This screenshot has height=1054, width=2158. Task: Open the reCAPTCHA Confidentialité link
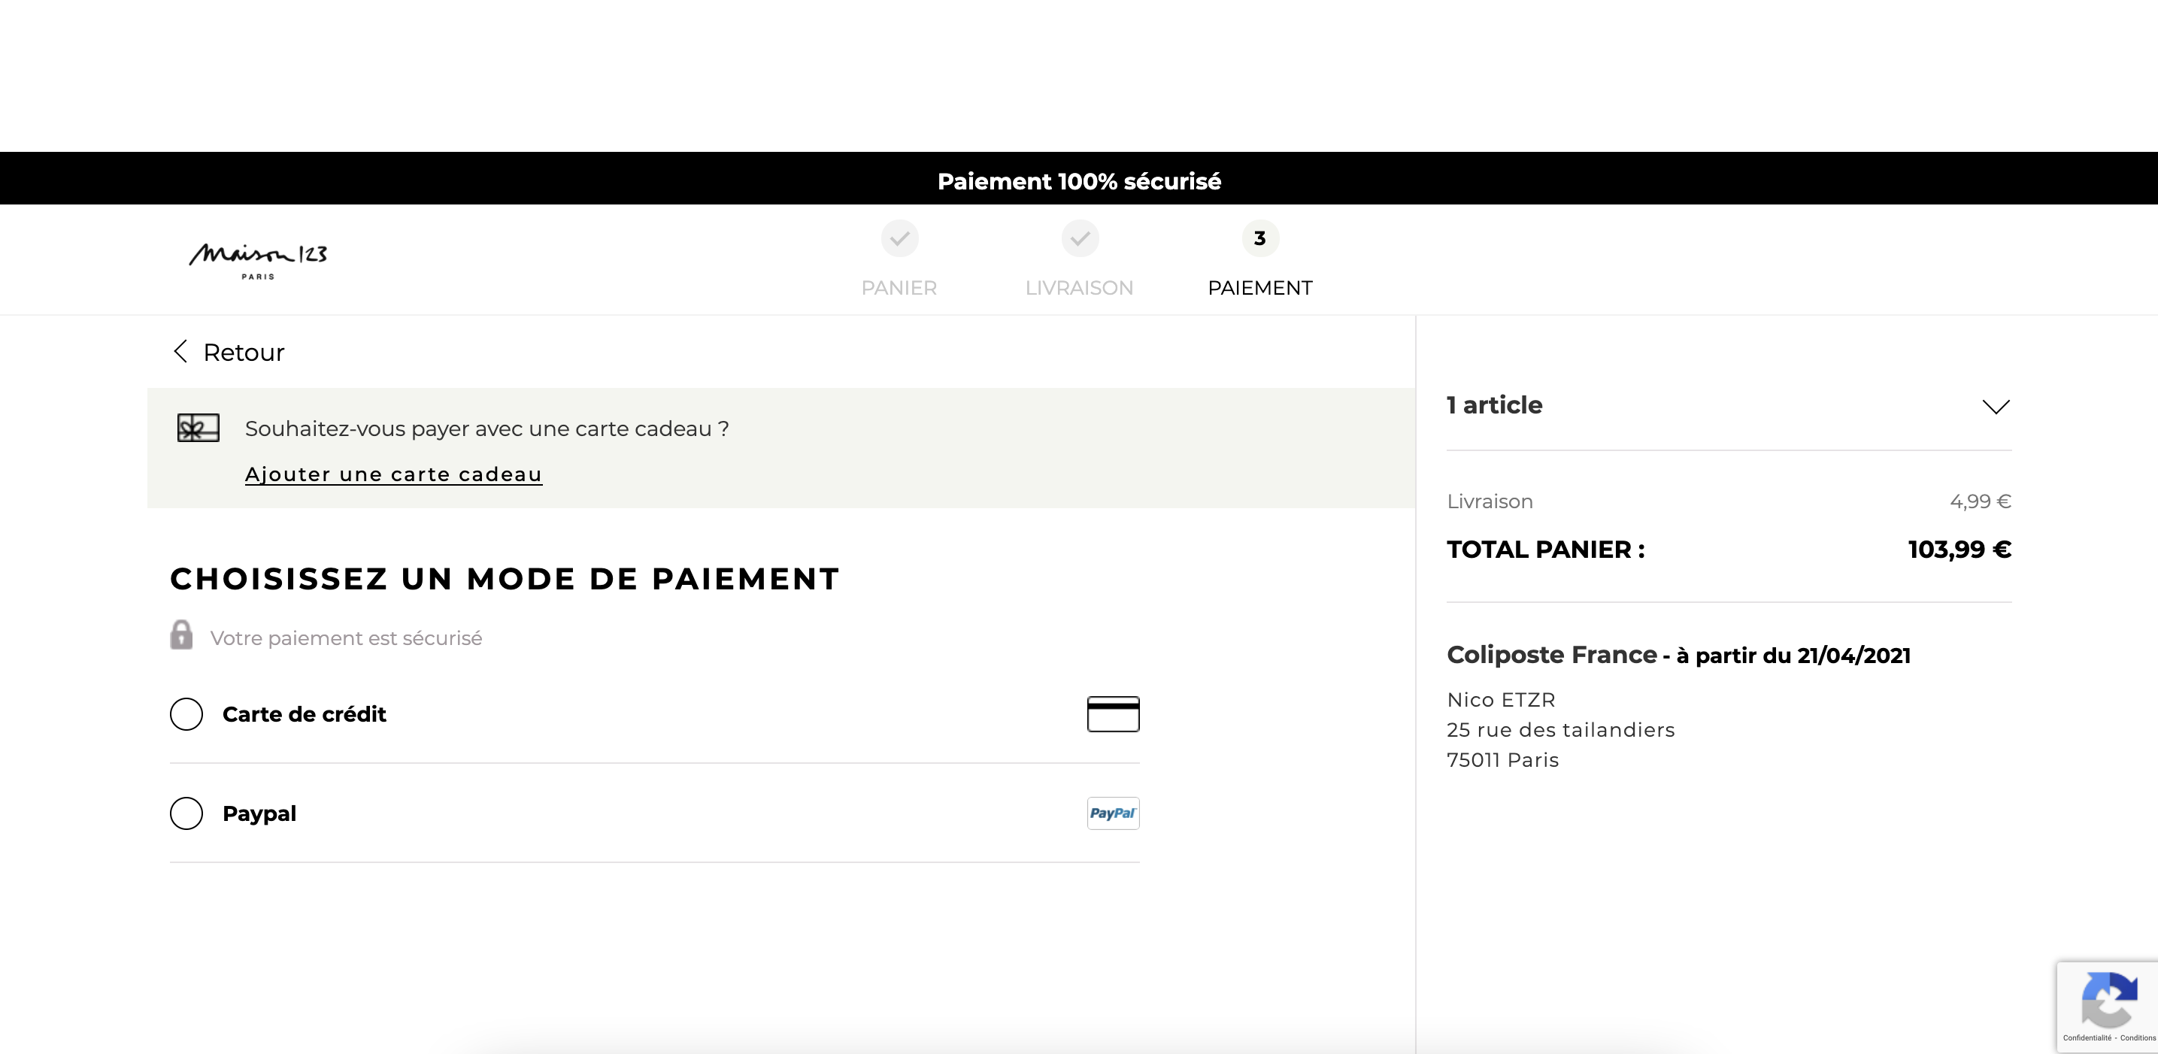pos(2087,1038)
